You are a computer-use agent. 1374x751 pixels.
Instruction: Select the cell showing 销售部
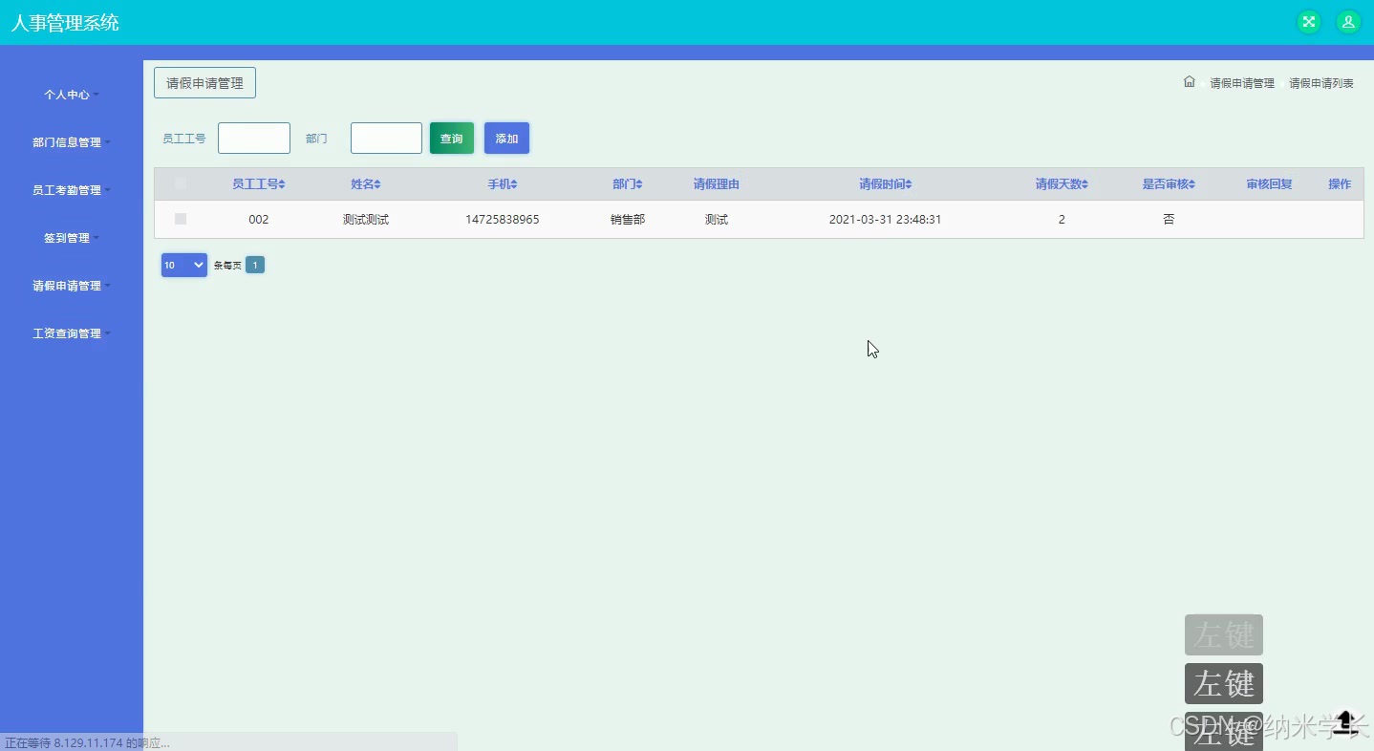(x=628, y=220)
